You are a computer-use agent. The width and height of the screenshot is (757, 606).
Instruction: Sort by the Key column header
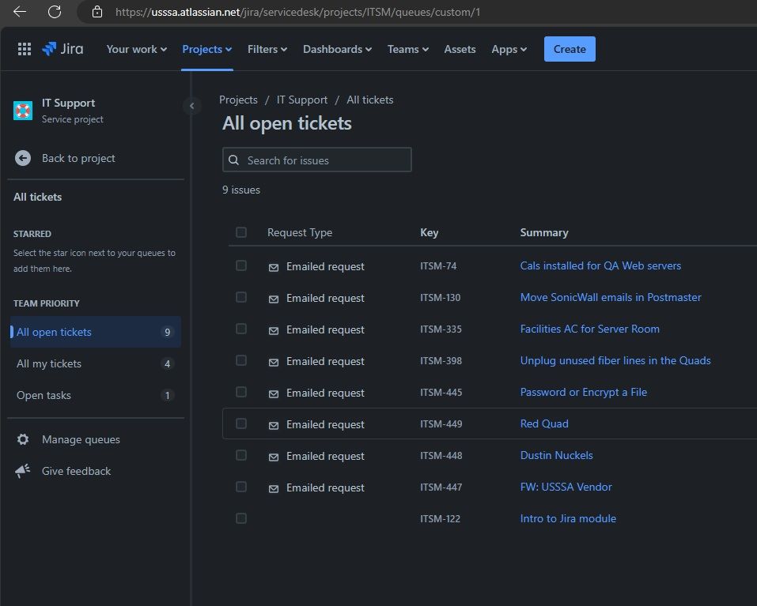click(x=430, y=232)
